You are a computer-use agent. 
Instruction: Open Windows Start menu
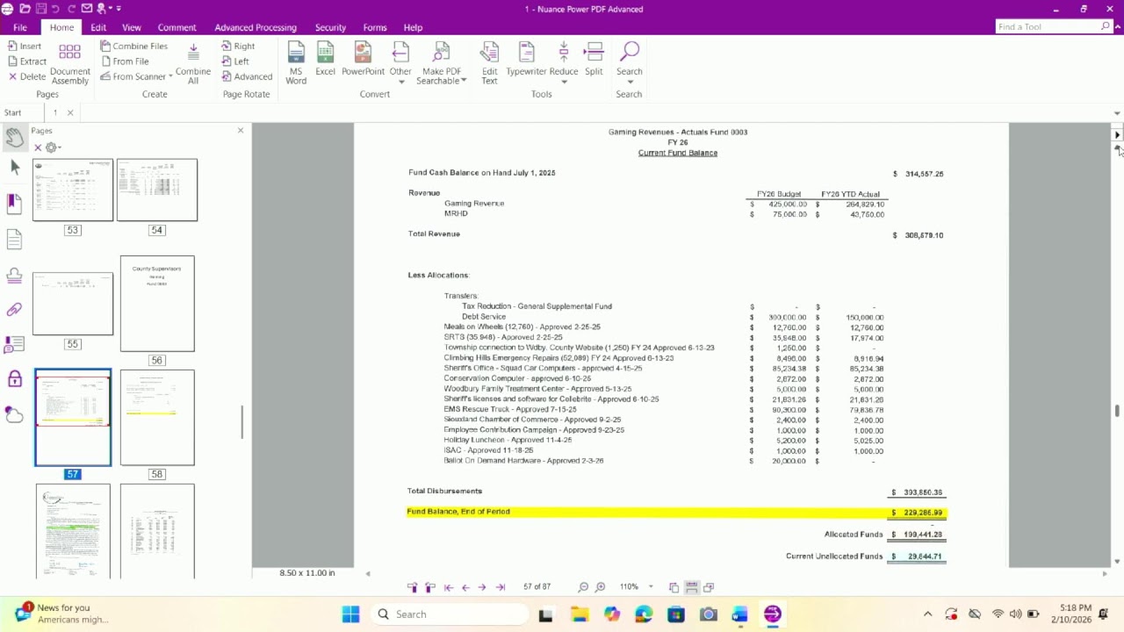(350, 614)
